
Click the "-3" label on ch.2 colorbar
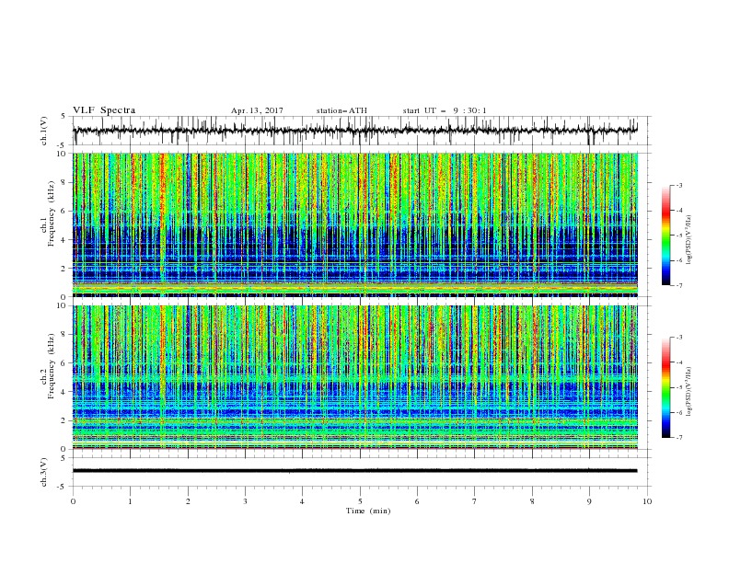click(679, 338)
